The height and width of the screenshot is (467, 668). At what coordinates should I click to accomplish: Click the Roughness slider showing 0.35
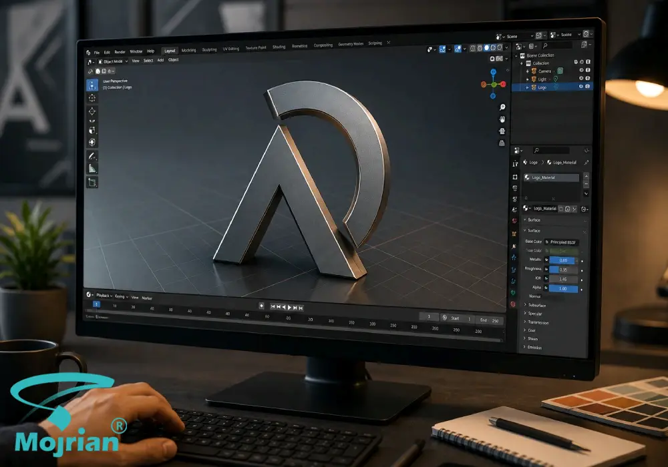(x=563, y=270)
